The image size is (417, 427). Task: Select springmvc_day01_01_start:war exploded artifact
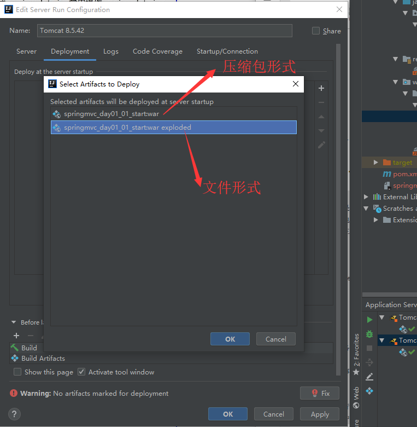(x=174, y=128)
